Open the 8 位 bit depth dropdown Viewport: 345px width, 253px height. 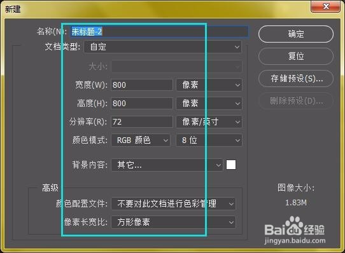click(209, 140)
